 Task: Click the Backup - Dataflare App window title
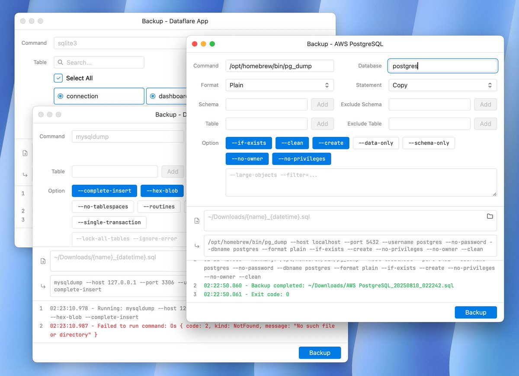pyautogui.click(x=175, y=21)
